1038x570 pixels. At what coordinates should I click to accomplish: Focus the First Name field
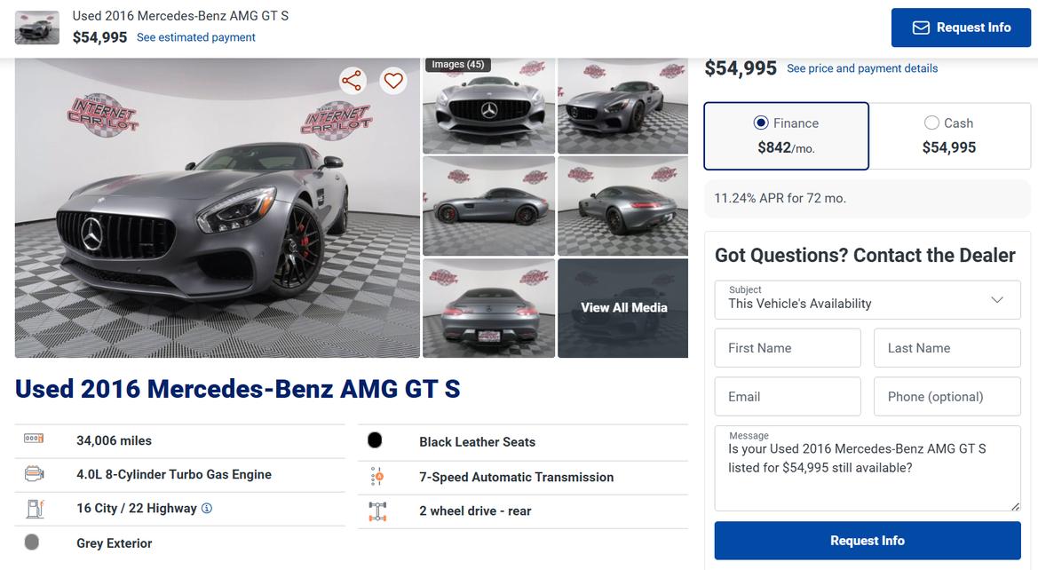[x=788, y=348]
